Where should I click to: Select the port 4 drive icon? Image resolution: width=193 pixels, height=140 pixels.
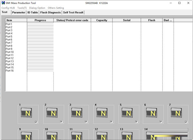103,113
